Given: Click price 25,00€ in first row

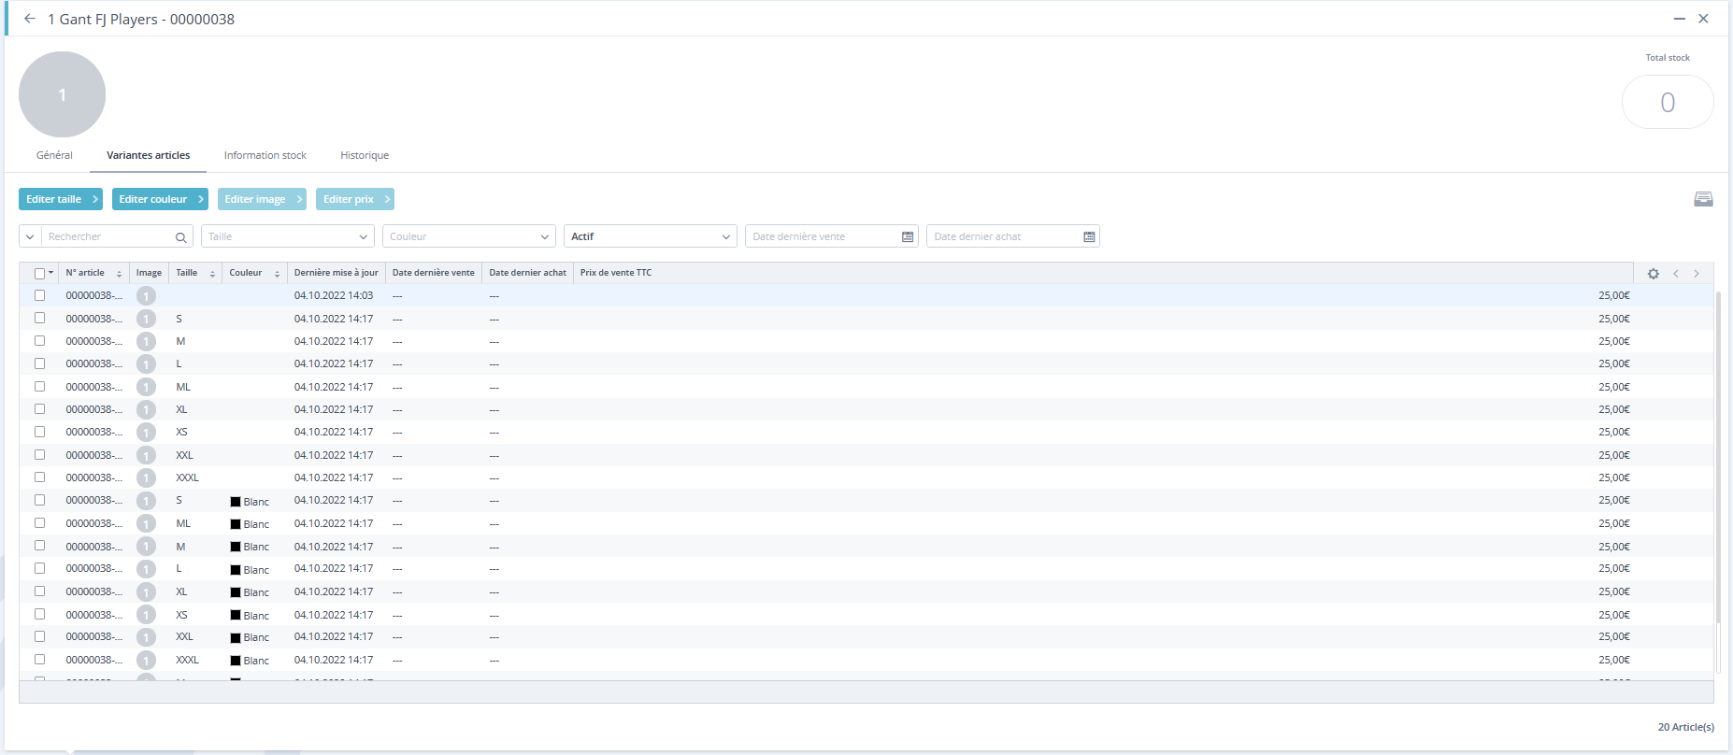Looking at the screenshot, I should [x=1614, y=295].
